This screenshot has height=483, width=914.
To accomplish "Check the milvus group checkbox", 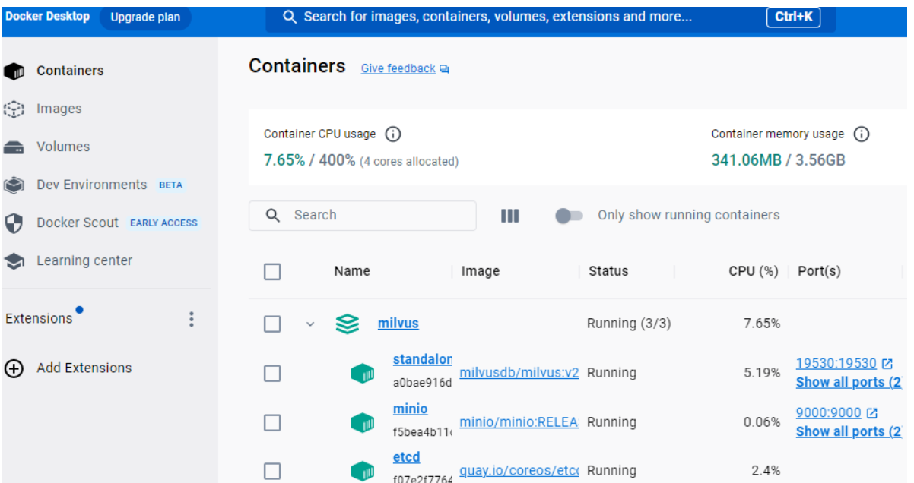I will [272, 324].
